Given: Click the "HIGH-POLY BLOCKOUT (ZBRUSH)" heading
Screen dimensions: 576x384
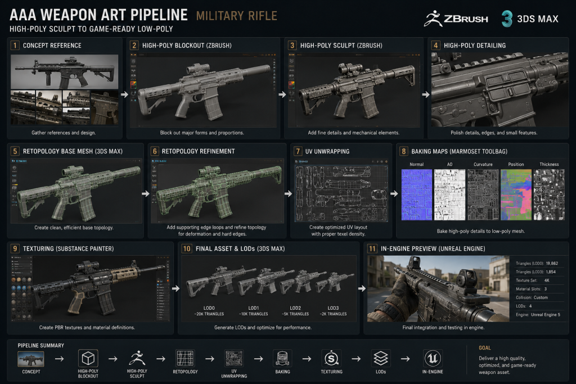Looking at the screenshot, I should point(187,46).
